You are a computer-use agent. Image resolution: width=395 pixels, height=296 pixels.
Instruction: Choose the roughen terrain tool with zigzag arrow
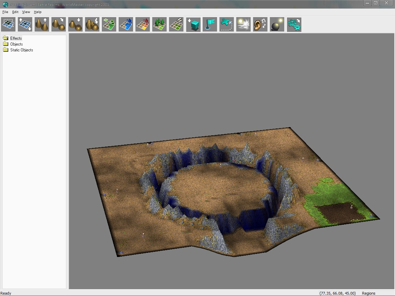92,24
